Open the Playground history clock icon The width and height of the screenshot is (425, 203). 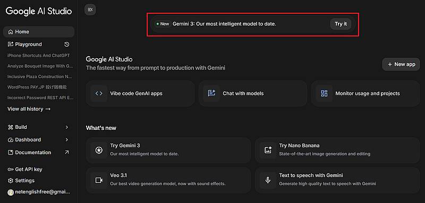tap(67, 45)
